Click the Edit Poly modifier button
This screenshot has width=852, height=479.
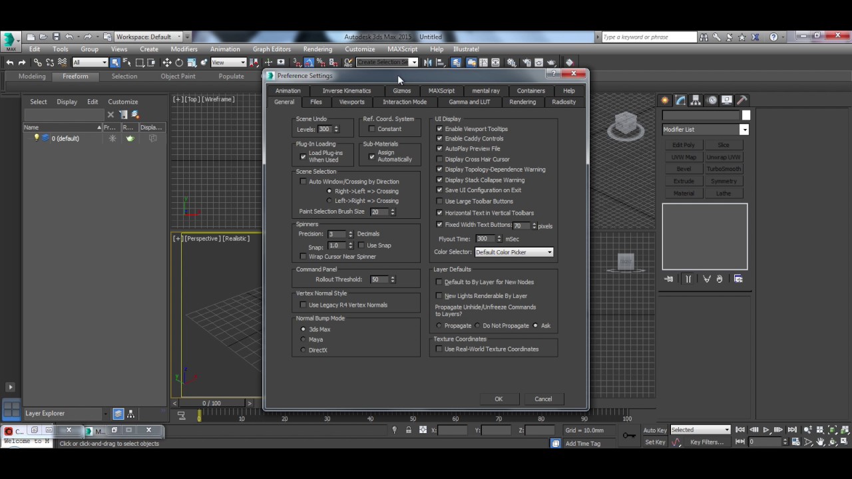(x=684, y=145)
